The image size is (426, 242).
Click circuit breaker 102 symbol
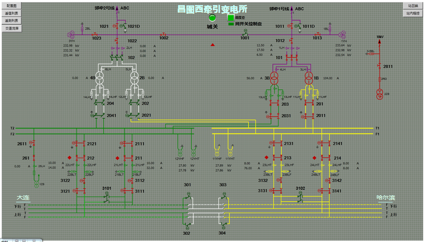(117, 57)
